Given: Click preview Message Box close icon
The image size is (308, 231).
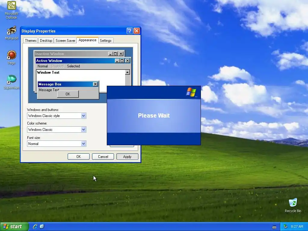Looking at the screenshot, I should coord(95,84).
